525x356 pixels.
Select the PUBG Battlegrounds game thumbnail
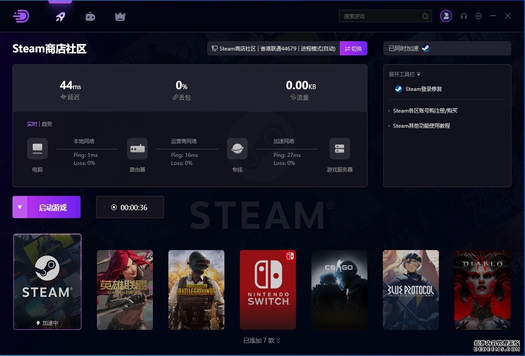[196, 289]
